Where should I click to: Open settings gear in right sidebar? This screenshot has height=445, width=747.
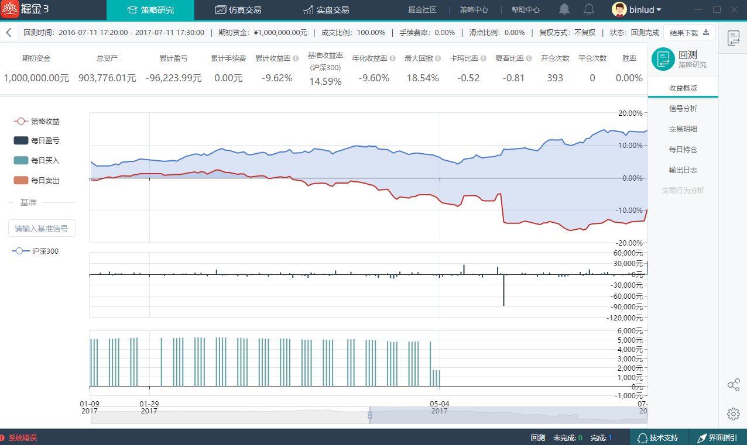click(733, 414)
